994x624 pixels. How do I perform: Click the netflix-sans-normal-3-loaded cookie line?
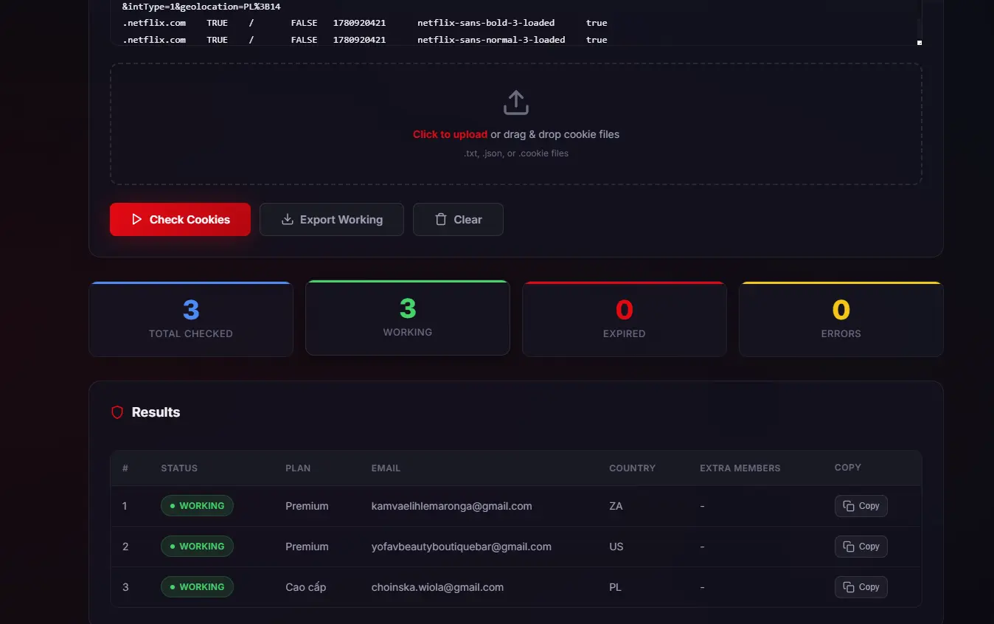pyautogui.click(x=365, y=40)
